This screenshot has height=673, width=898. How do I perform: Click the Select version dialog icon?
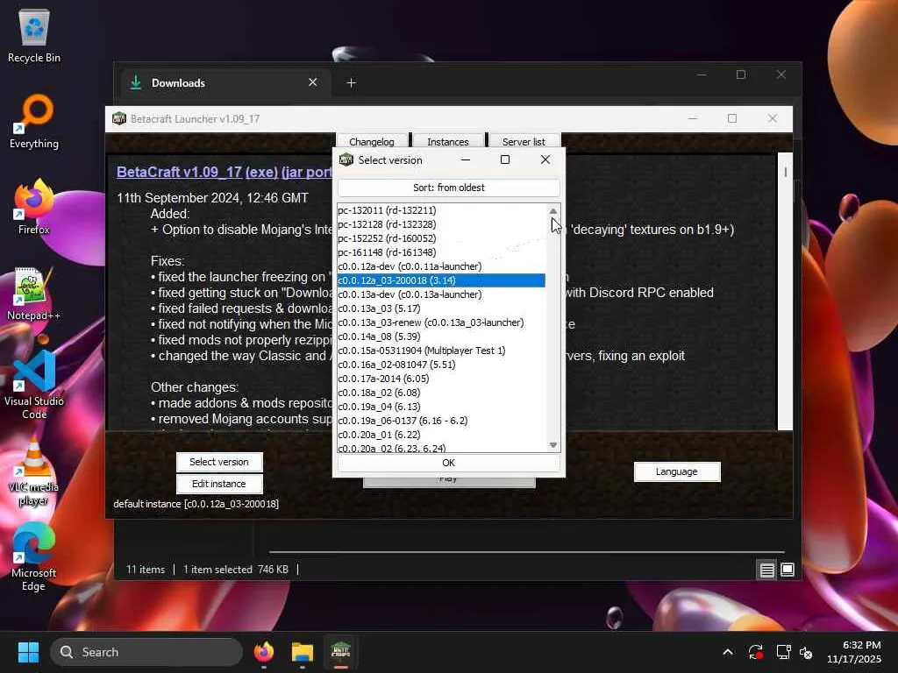point(346,159)
